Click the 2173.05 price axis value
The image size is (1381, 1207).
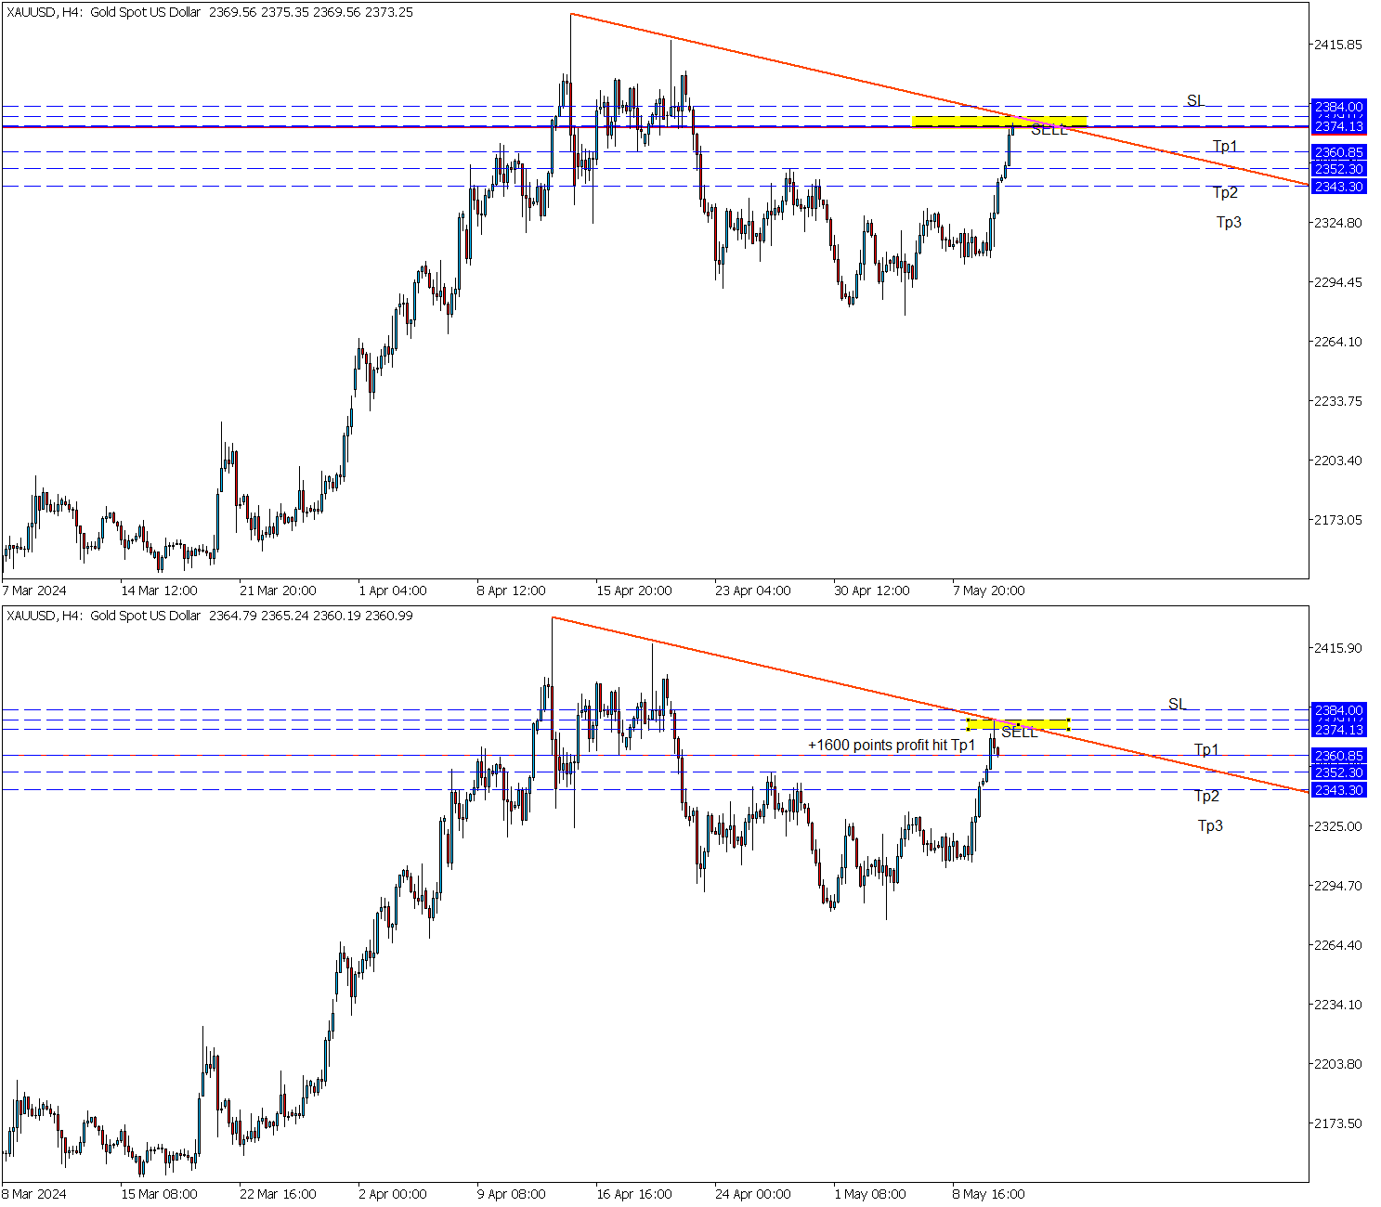click(1338, 520)
